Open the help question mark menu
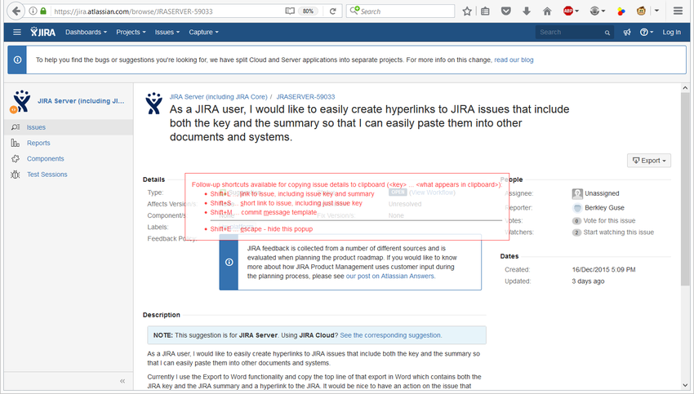 tap(646, 33)
